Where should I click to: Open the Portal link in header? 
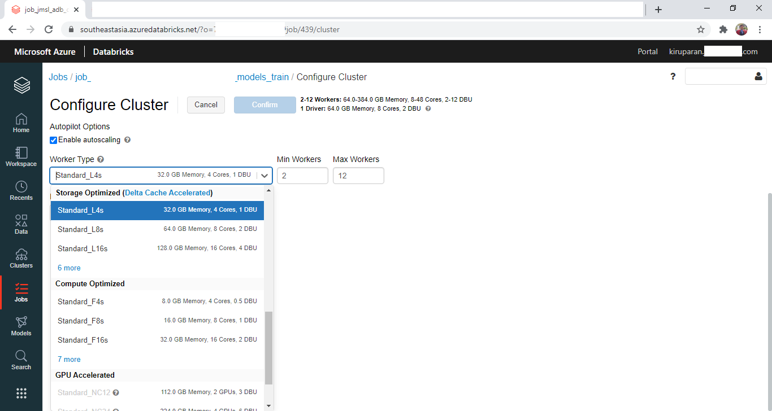pyautogui.click(x=648, y=51)
